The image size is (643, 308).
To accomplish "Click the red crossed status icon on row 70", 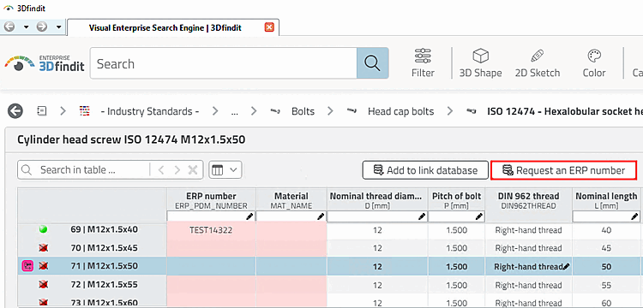I will pyautogui.click(x=43, y=248).
